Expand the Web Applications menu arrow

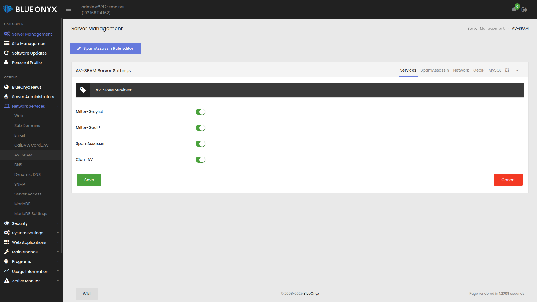pos(58,242)
